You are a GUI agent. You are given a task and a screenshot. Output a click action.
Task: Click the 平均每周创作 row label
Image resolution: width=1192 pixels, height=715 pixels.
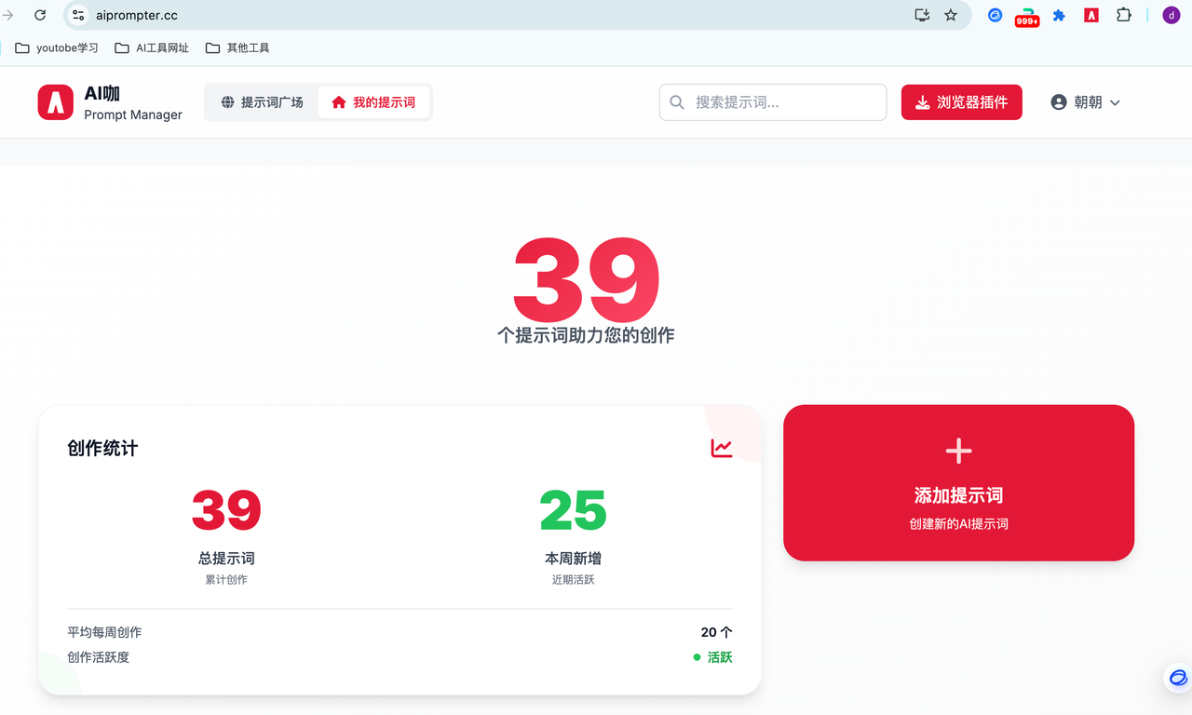pyautogui.click(x=104, y=632)
